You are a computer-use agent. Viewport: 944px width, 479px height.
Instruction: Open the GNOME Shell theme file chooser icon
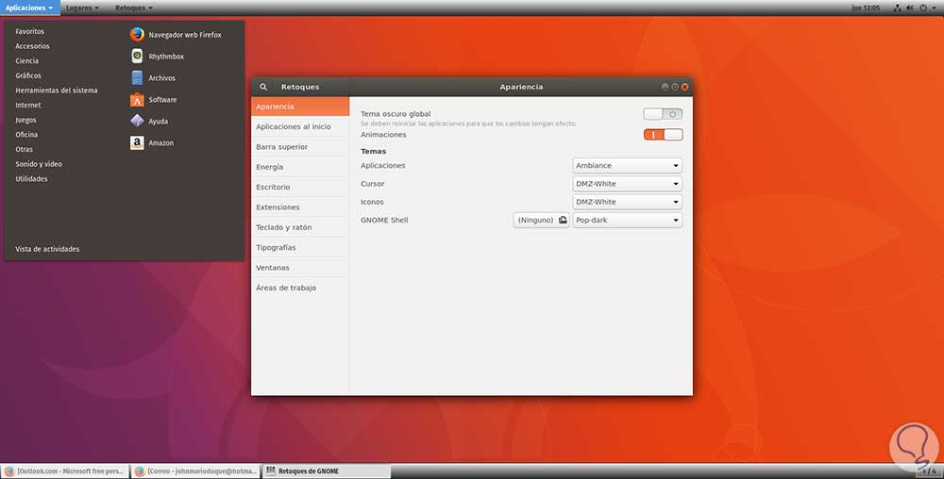coord(563,220)
